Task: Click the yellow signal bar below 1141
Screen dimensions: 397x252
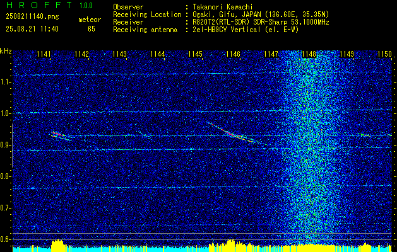Action: click(x=57, y=245)
